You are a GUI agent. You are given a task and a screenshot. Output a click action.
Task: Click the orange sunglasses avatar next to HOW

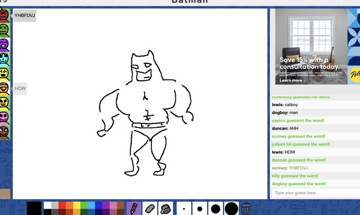pos(5,89)
